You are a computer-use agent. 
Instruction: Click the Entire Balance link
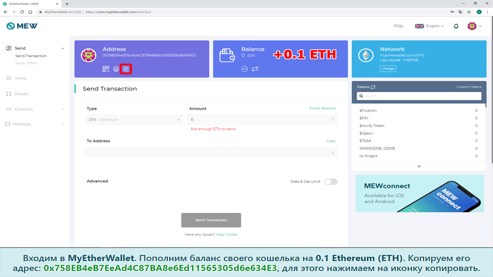pos(322,108)
